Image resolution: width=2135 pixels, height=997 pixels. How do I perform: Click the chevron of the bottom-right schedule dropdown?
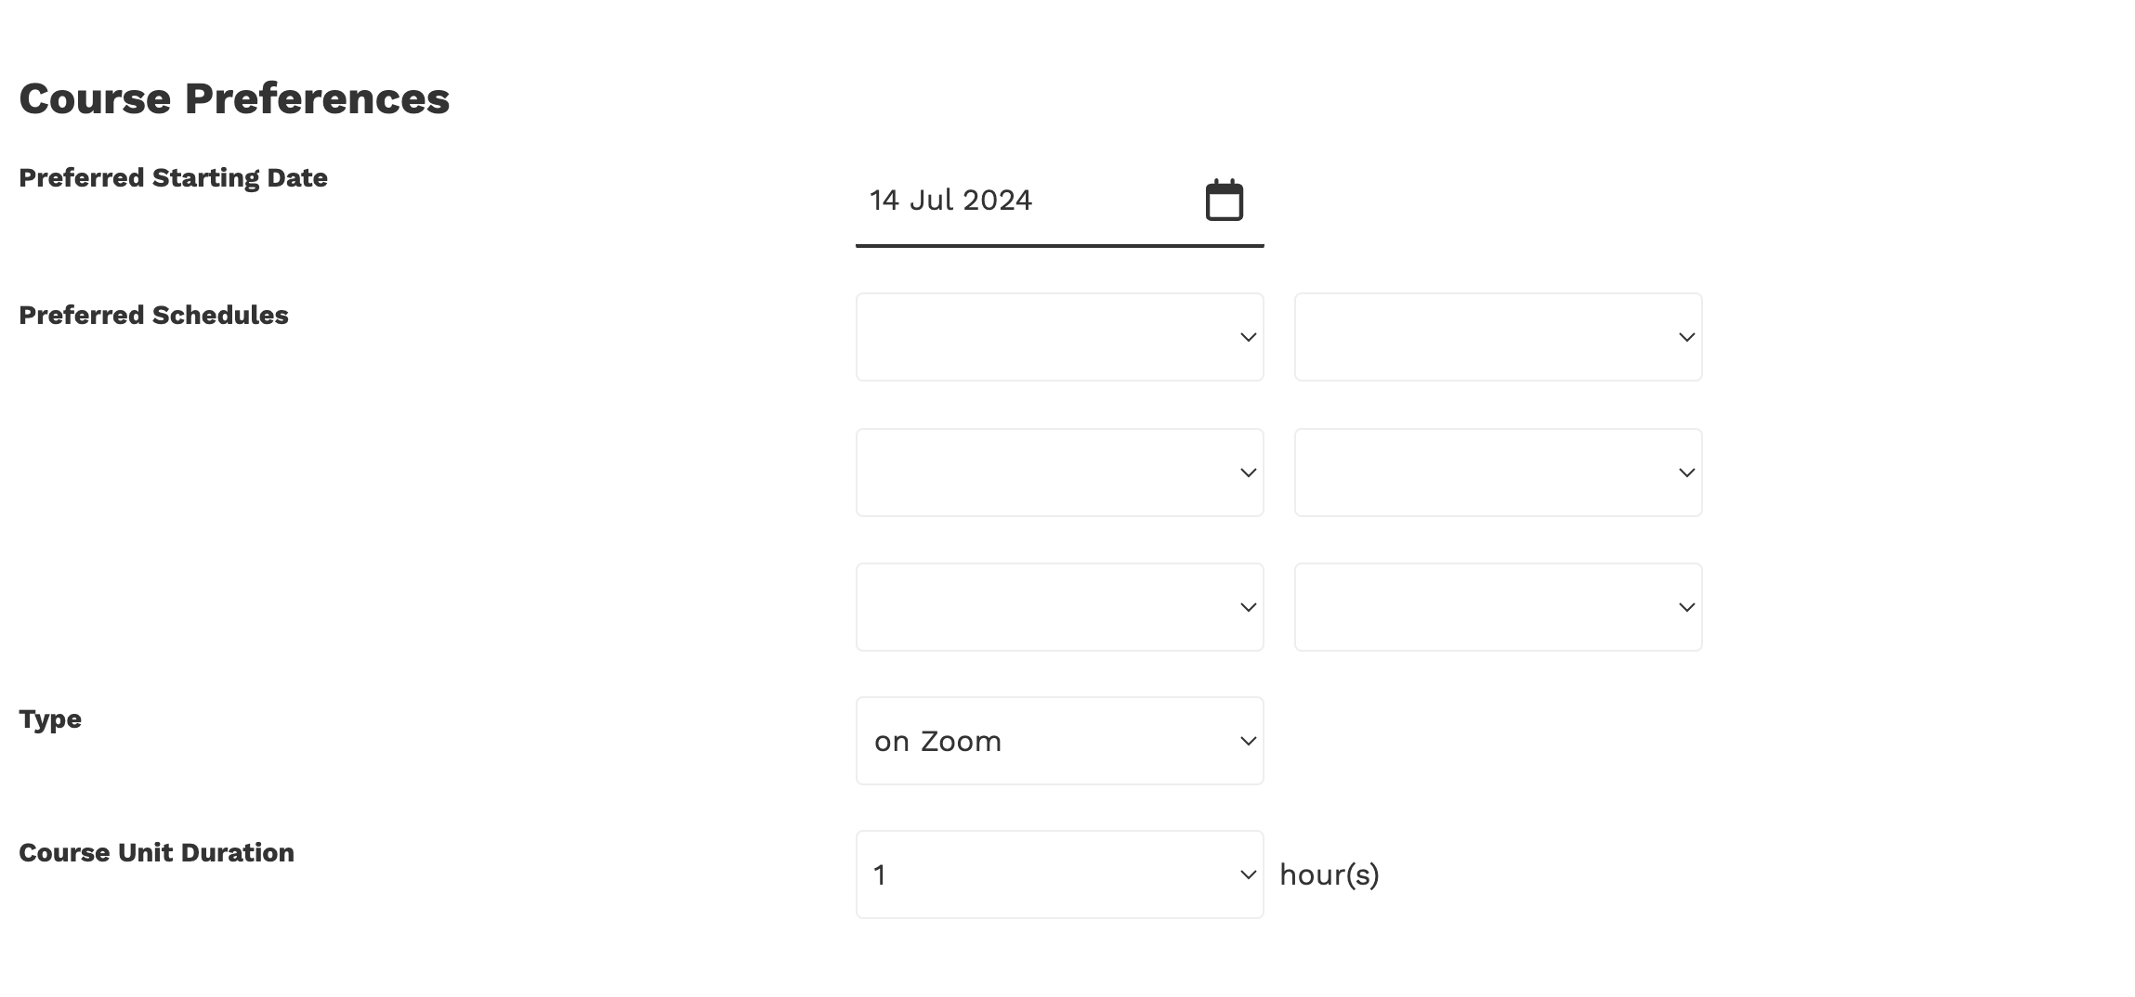coord(1686,607)
